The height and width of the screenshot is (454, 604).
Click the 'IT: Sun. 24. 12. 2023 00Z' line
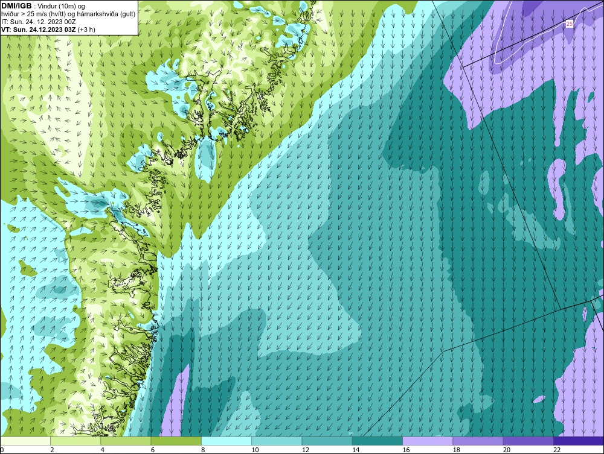point(39,22)
